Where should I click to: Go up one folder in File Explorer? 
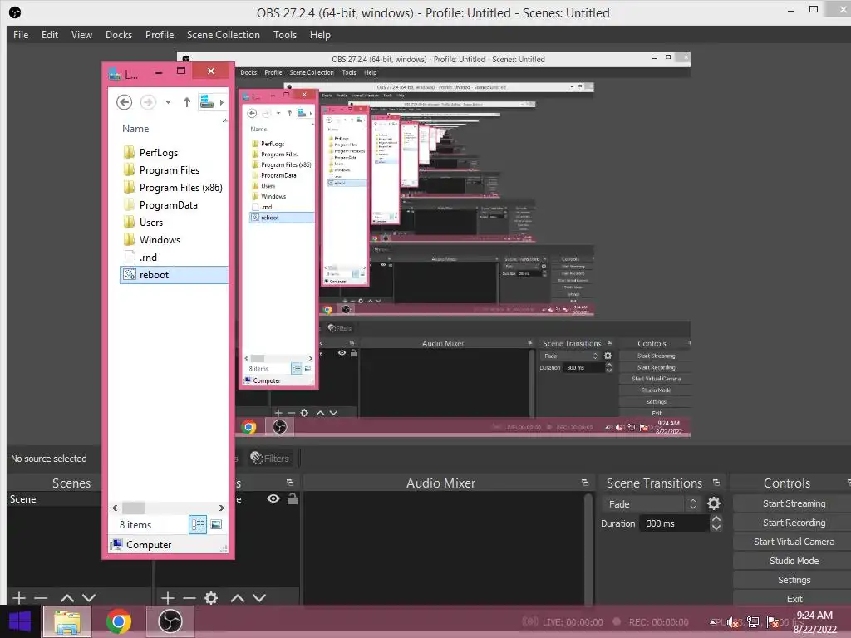coord(187,102)
